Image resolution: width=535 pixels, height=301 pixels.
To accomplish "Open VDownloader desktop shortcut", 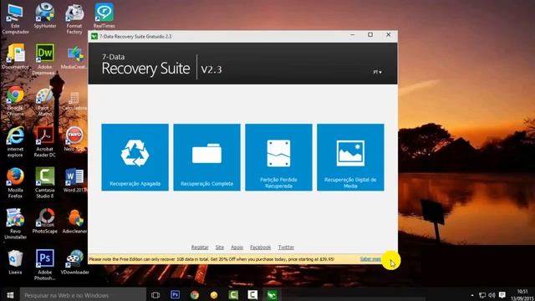I will [x=74, y=262].
